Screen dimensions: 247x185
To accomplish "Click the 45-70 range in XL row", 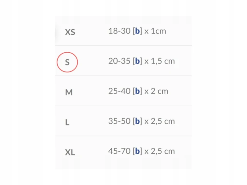I will [x=120, y=151].
